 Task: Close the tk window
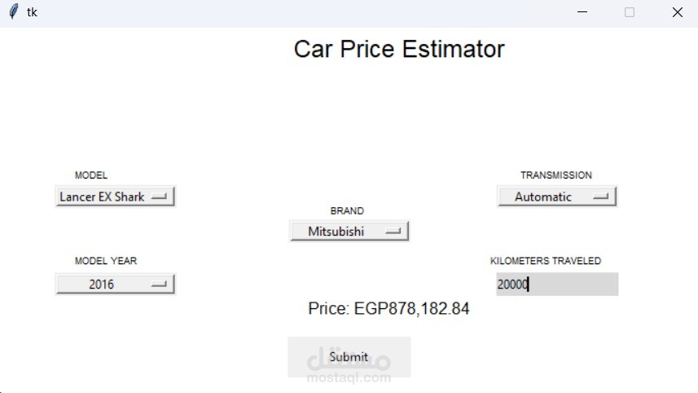point(677,12)
